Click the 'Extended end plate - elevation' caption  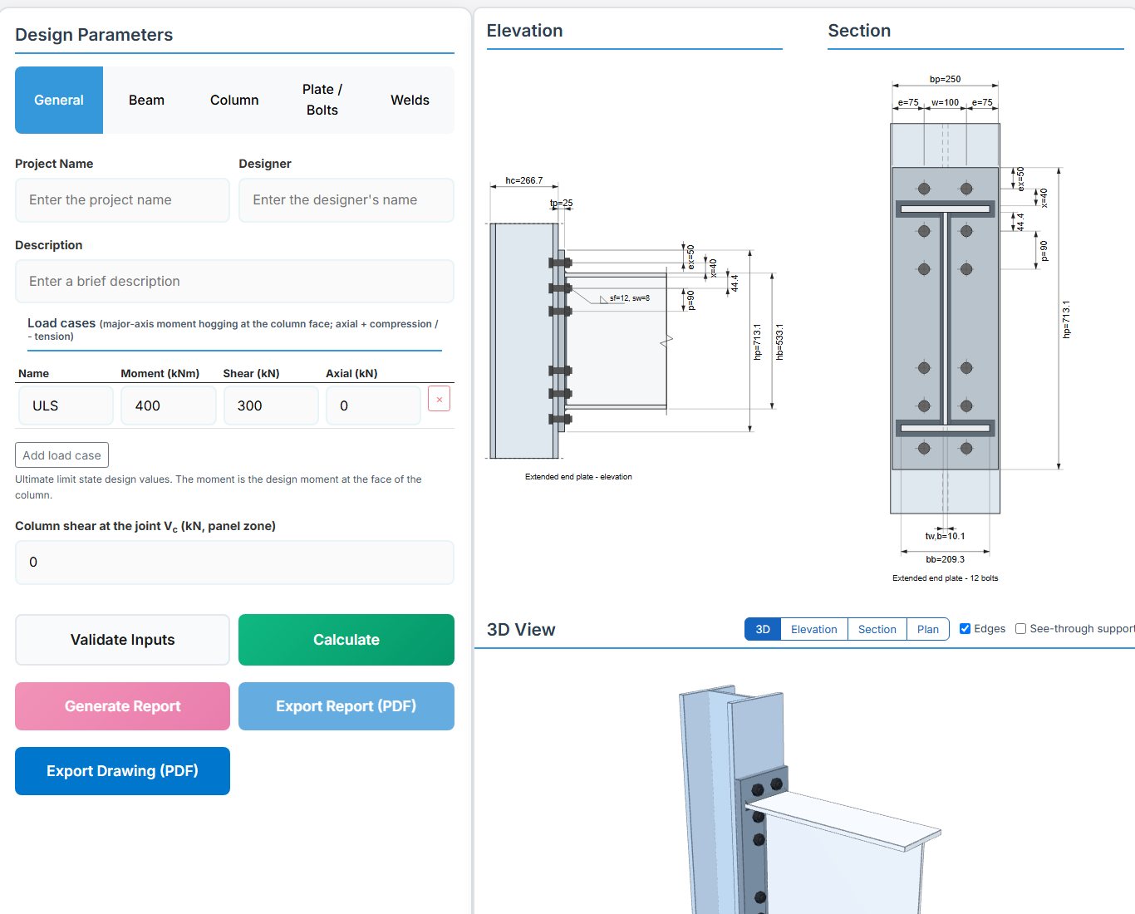click(x=578, y=477)
